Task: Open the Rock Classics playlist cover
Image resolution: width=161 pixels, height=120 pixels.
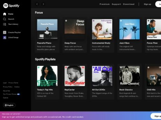Action: point(130,76)
